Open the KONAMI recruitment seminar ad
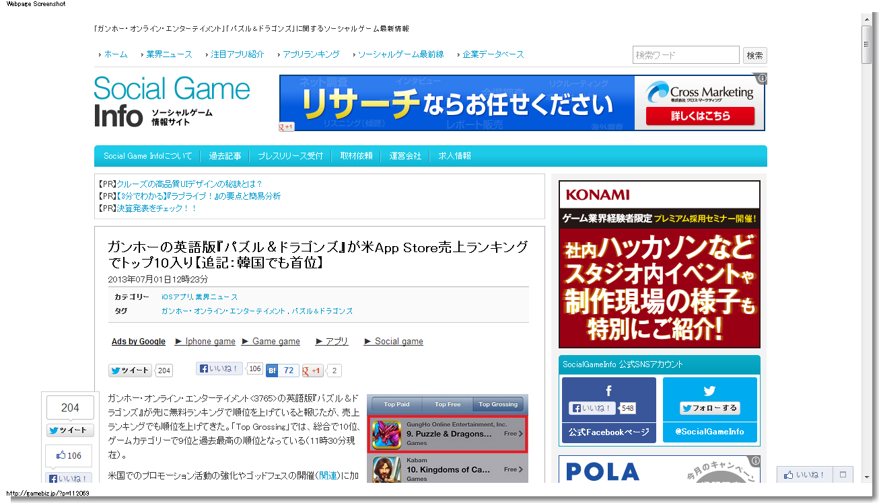 tap(660, 264)
